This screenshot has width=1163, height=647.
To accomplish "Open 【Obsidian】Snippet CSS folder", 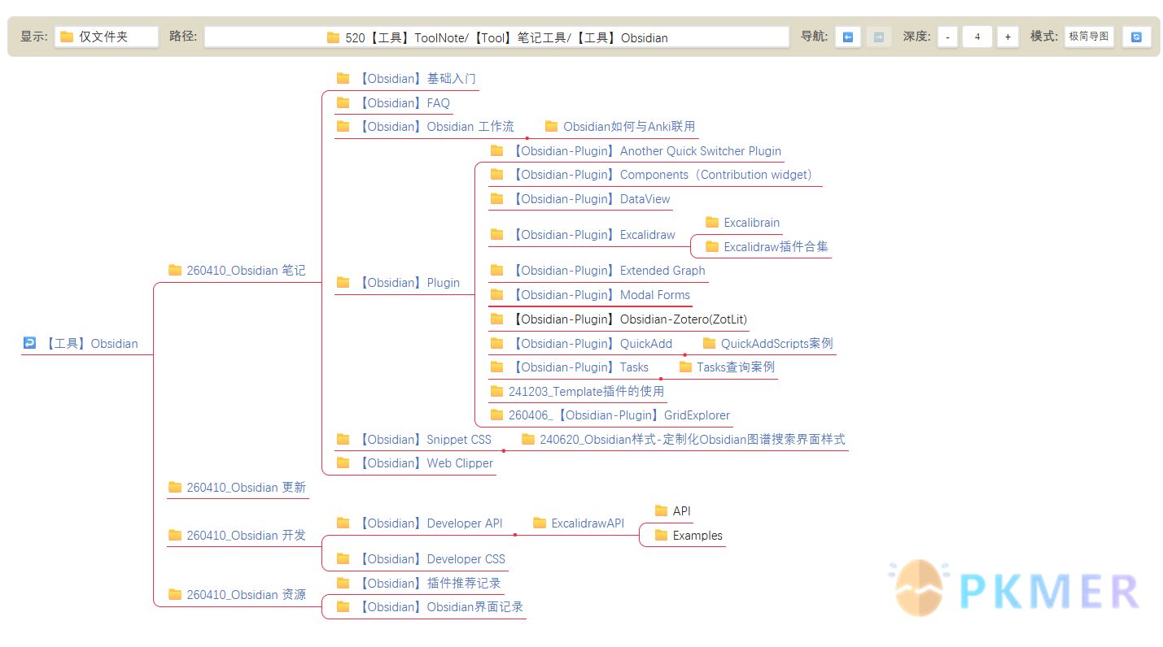I will (x=424, y=440).
